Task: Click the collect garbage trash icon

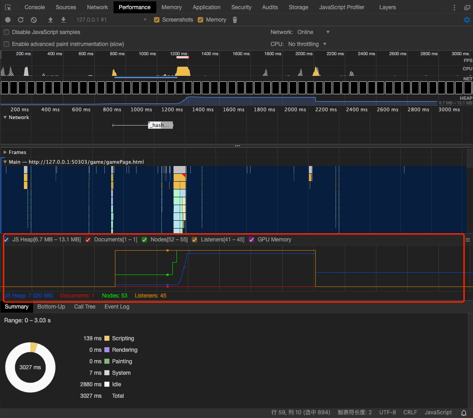Action: point(235,20)
